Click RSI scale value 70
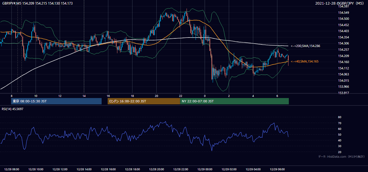 [x=339, y=123]
